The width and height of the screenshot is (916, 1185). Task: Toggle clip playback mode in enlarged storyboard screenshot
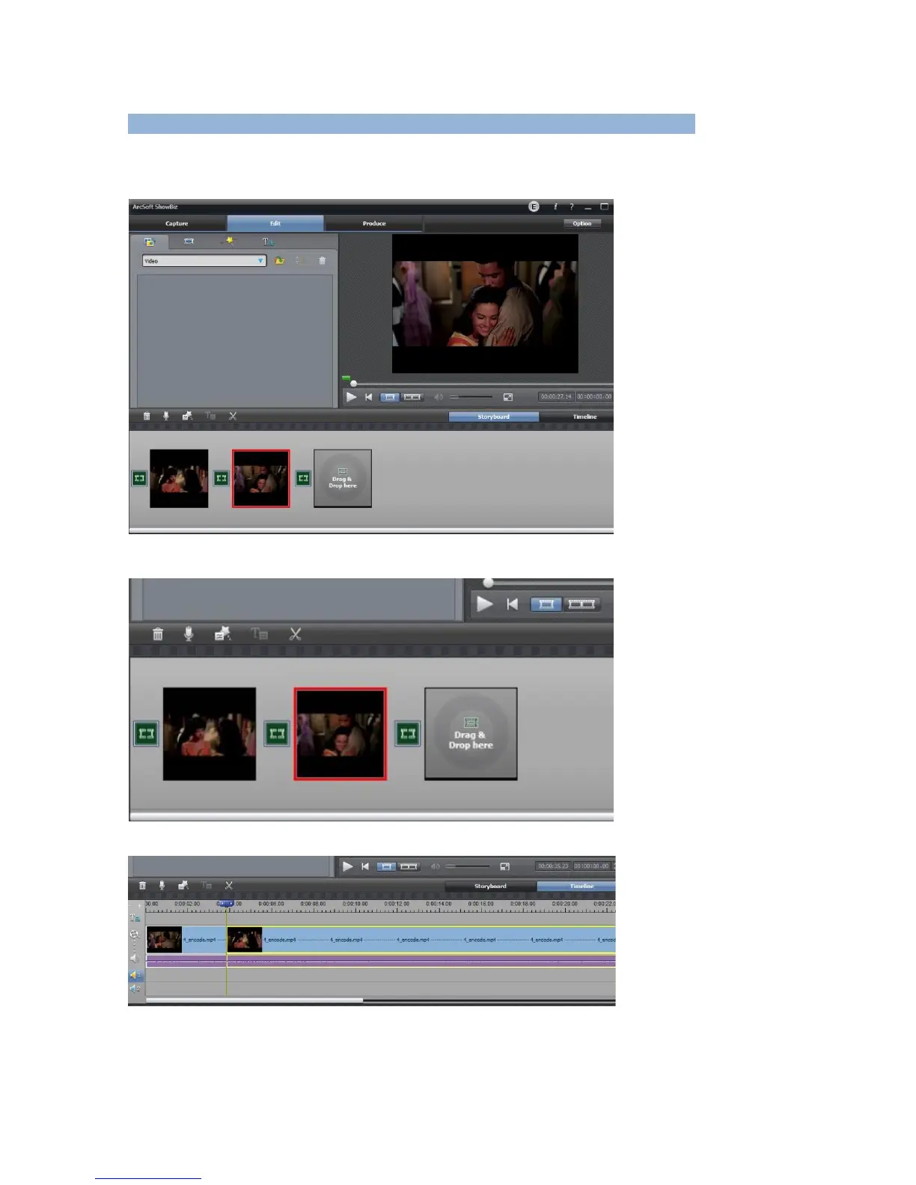[x=546, y=604]
